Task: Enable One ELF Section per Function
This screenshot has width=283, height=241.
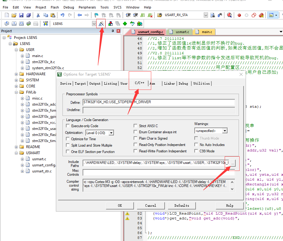Action: (x=68, y=151)
